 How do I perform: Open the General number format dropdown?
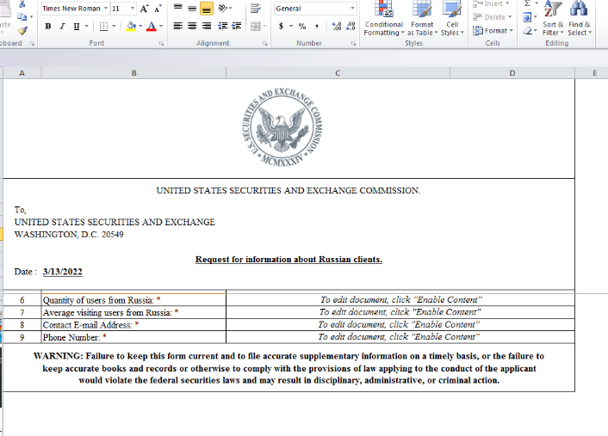tap(352, 8)
